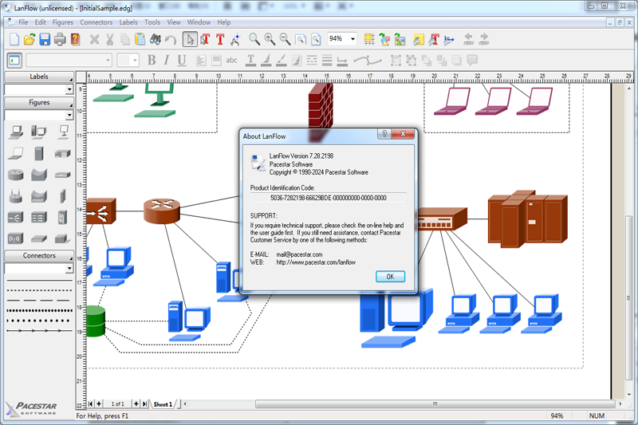Click the Product Identification Code field
The image size is (638, 425).
329,198
